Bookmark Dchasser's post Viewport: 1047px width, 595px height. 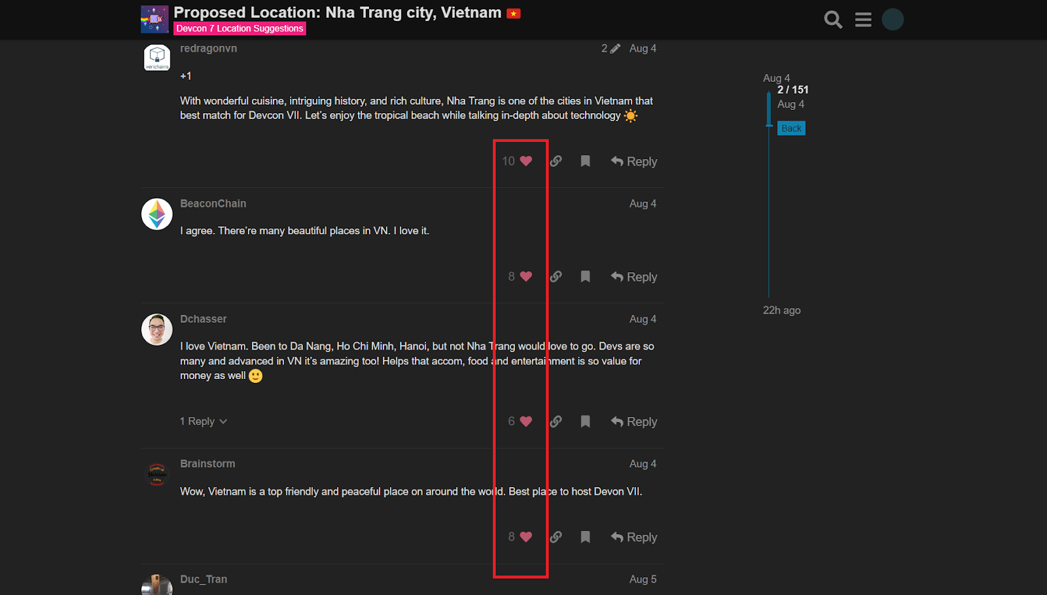click(x=585, y=422)
